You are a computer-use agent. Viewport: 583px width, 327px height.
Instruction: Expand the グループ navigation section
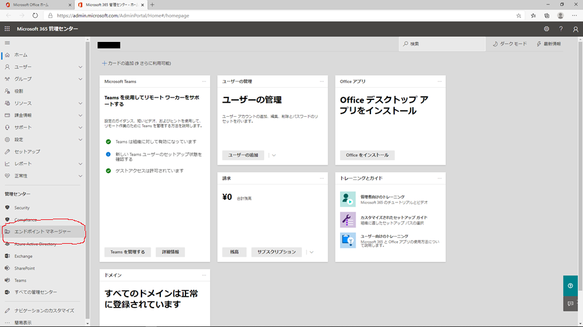[80, 79]
